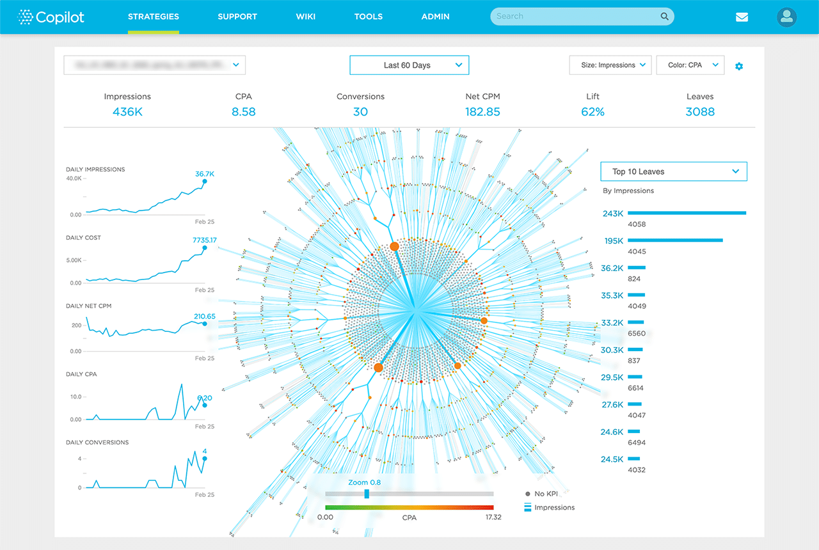Click the DAILY NET CPM heading
The image size is (819, 550).
88,306
